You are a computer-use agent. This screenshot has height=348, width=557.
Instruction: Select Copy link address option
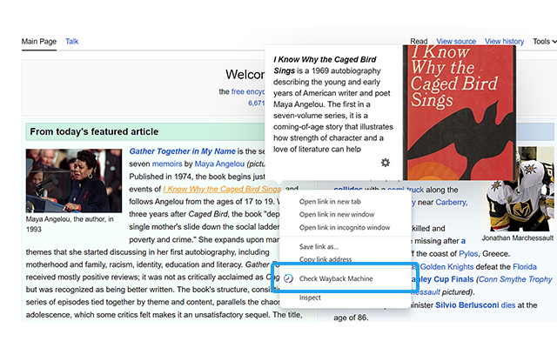click(325, 260)
